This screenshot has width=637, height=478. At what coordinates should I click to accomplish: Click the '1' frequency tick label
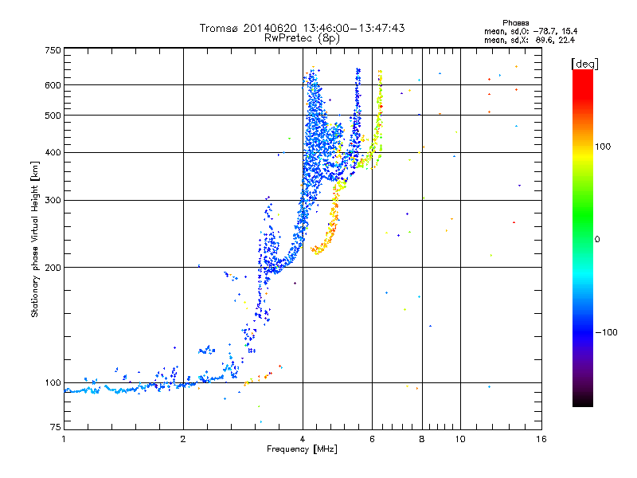tap(64, 439)
